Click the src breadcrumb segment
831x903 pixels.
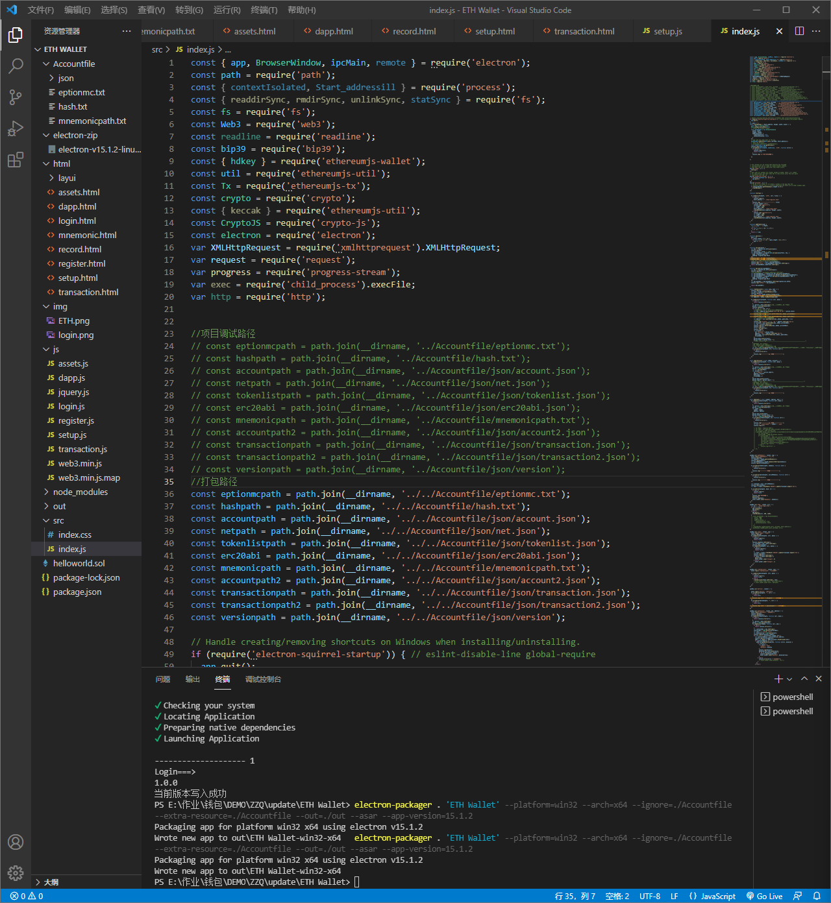[157, 49]
